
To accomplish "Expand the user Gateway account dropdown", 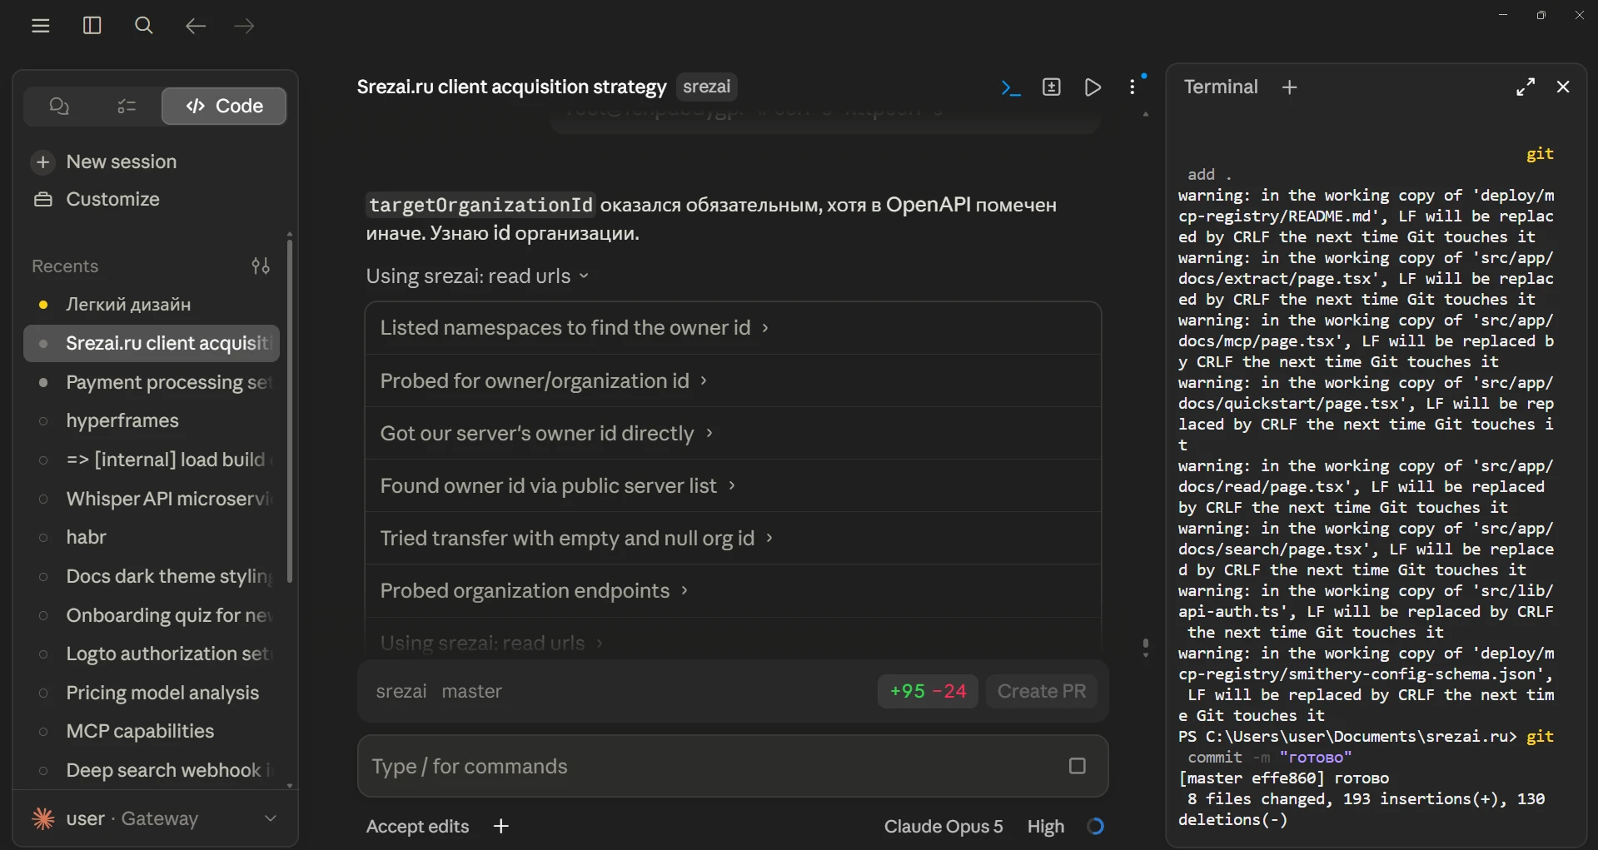I will (x=155, y=818).
